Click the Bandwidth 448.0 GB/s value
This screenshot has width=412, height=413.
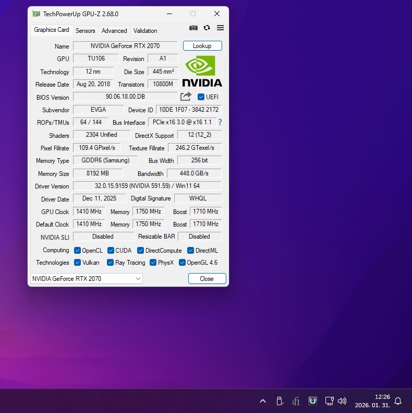[x=194, y=173]
